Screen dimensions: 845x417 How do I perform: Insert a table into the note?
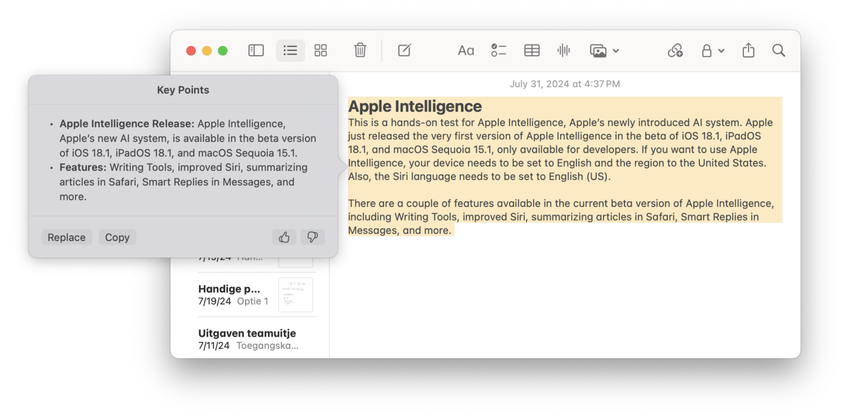click(531, 50)
